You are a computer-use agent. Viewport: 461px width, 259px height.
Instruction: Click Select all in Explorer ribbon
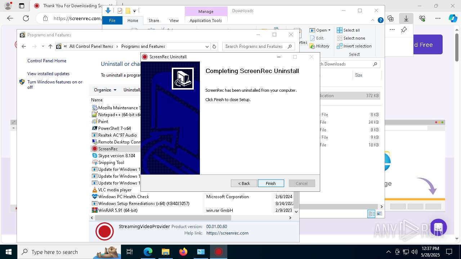(348, 30)
